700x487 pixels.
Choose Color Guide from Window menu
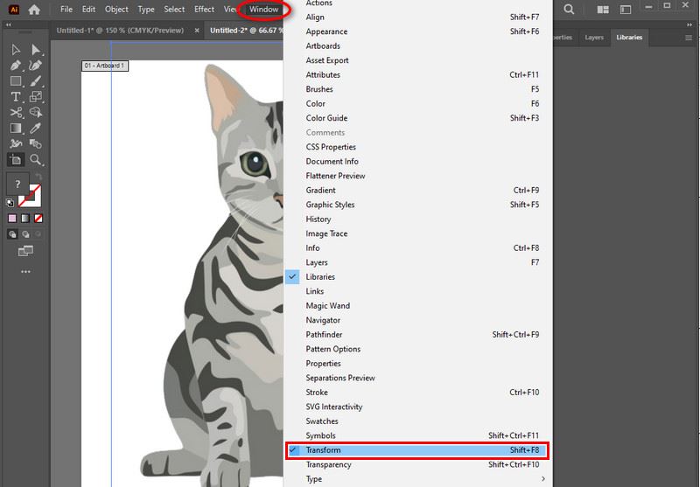click(x=416, y=118)
